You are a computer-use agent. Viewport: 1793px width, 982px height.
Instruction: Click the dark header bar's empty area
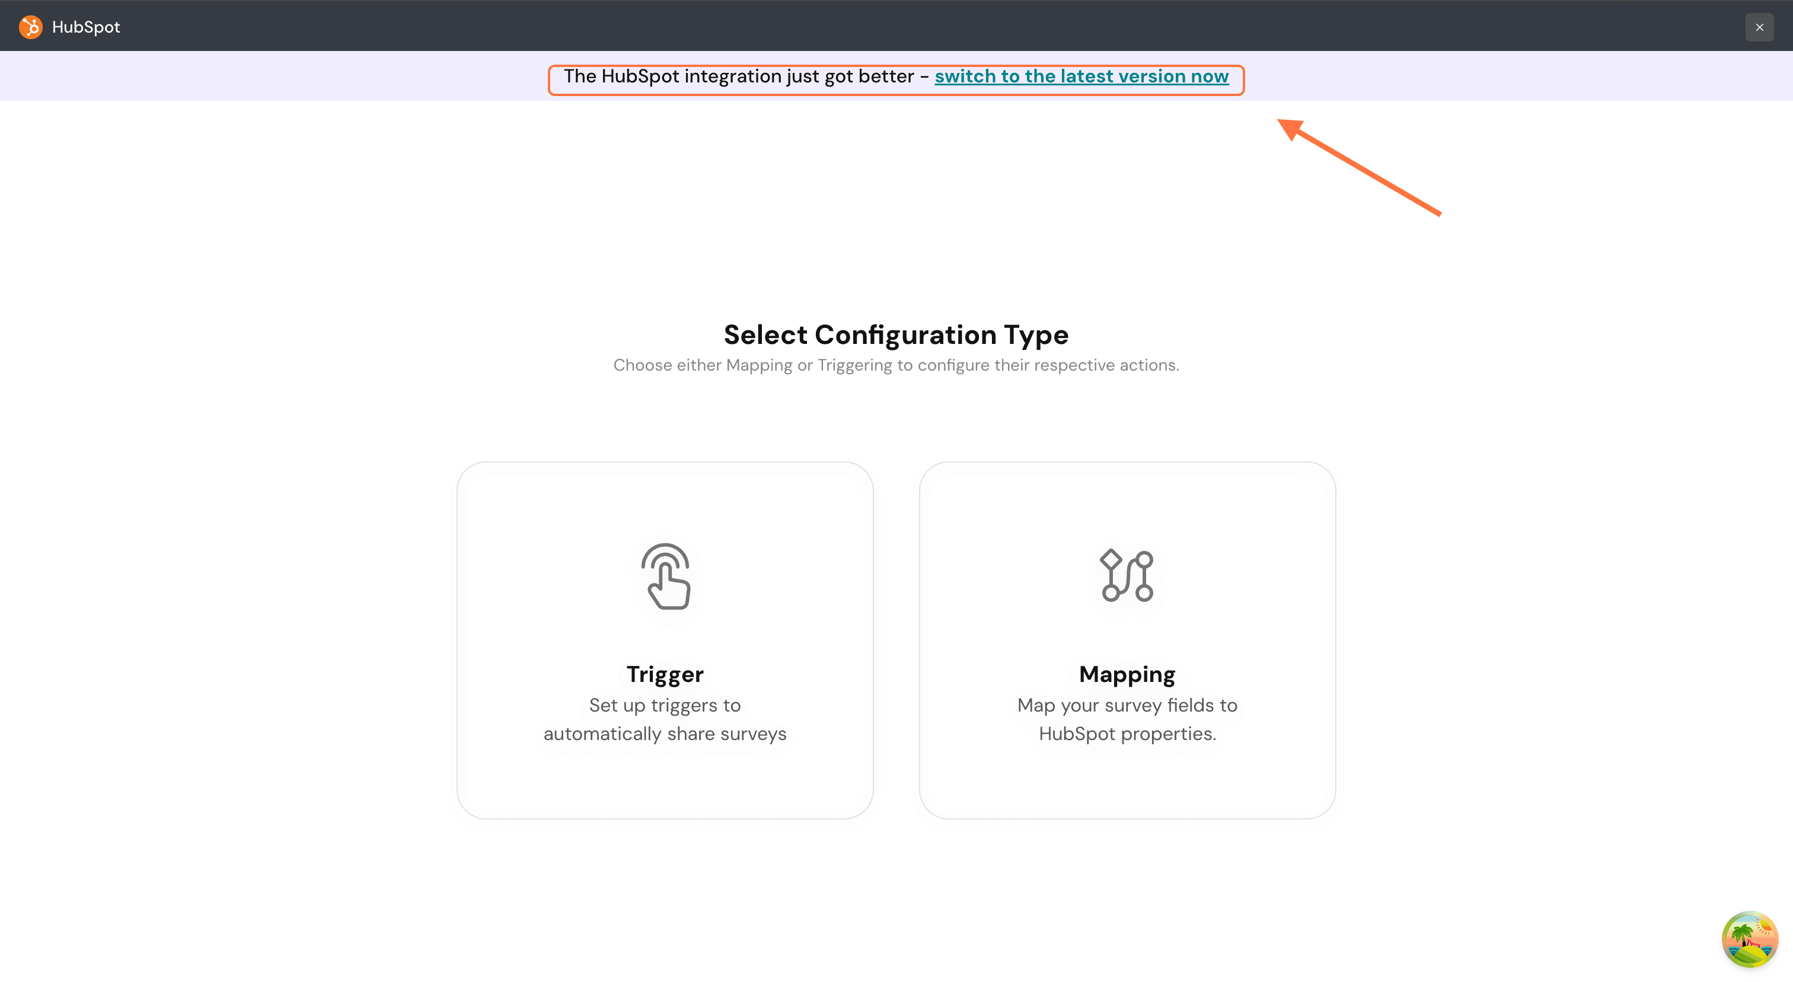(905, 25)
